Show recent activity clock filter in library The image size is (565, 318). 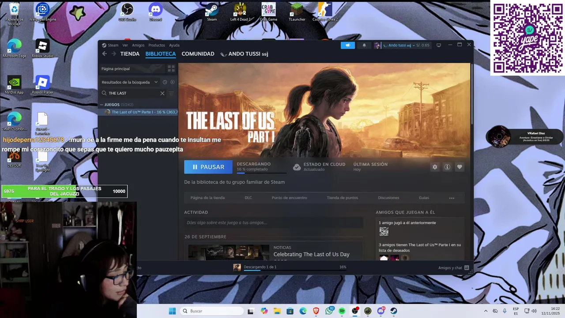[165, 82]
